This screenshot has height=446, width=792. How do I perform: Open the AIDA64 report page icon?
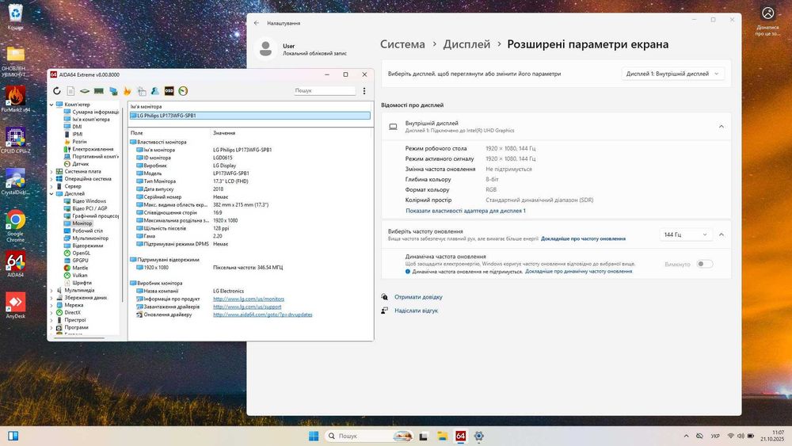pyautogui.click(x=70, y=91)
